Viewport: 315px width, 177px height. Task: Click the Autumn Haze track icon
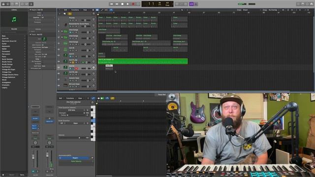pos(65,80)
